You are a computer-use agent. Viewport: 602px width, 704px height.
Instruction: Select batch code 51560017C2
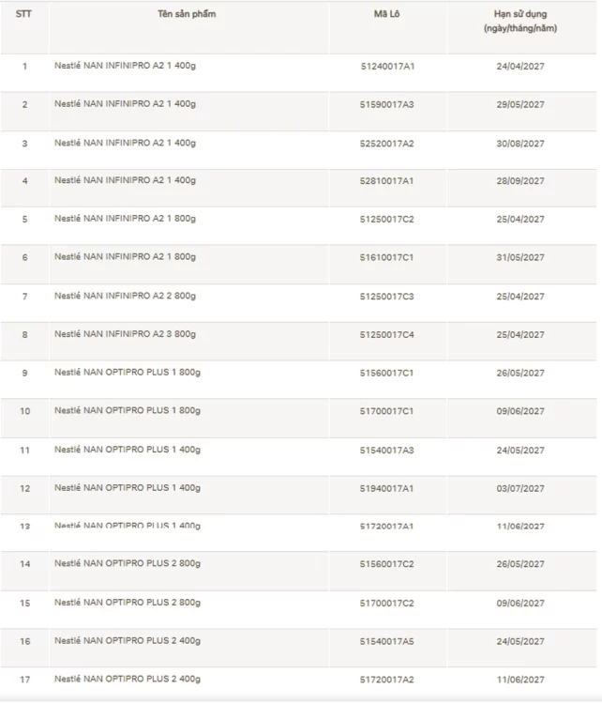pos(387,564)
